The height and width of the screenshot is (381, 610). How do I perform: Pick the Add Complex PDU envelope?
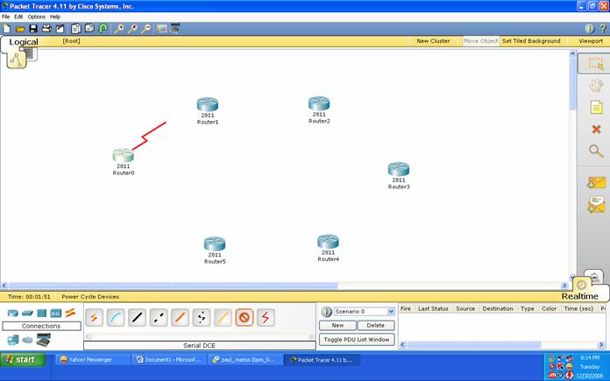pos(596,205)
